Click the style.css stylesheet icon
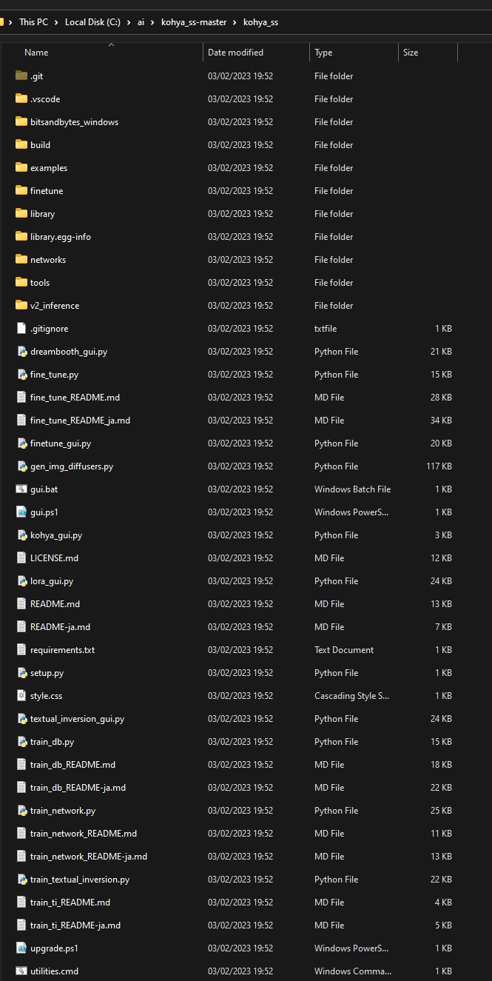492x981 pixels. (x=21, y=695)
